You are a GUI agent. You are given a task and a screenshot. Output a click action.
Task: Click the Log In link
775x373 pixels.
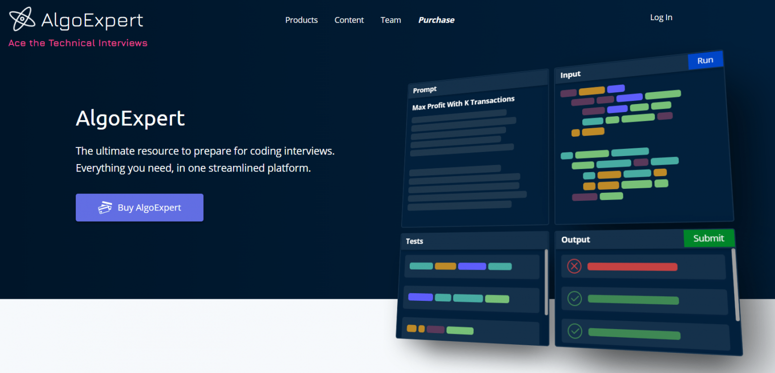point(661,17)
